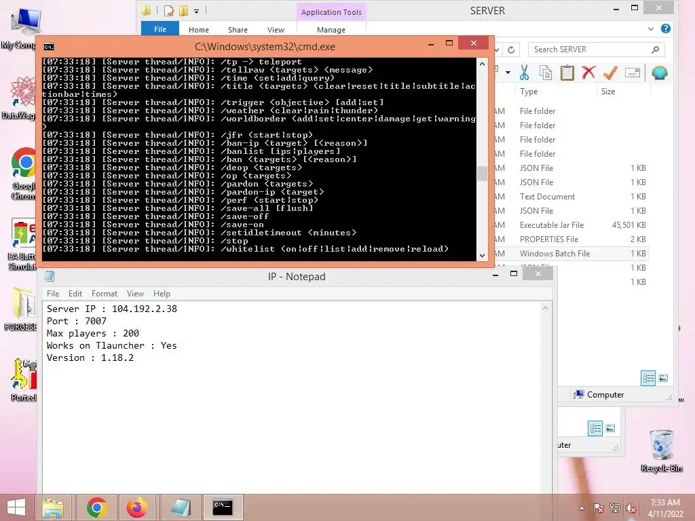The width and height of the screenshot is (695, 521).
Task: Open the File tab in SERVER window
Action: 160,29
